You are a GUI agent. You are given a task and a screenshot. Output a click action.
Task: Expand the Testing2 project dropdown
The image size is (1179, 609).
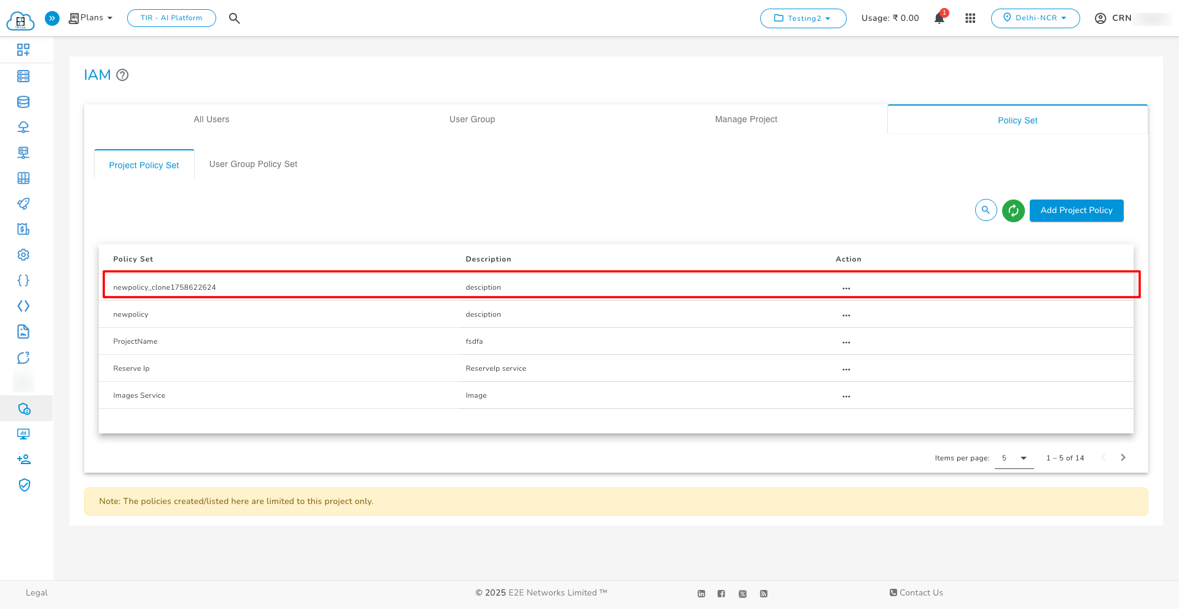[803, 18]
